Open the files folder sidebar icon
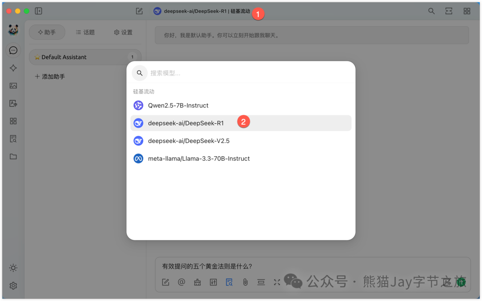Viewport: 482px width, 301px height. [13, 156]
